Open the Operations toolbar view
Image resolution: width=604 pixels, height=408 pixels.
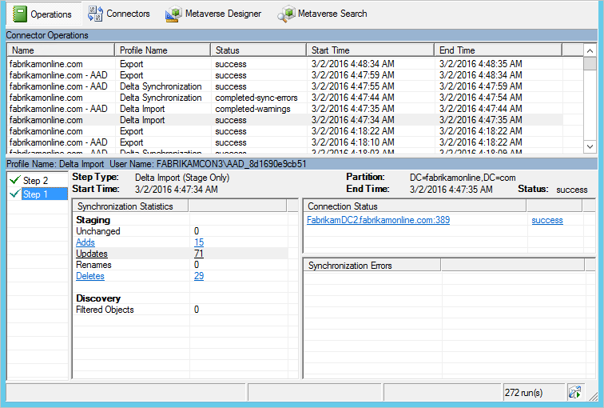point(42,14)
